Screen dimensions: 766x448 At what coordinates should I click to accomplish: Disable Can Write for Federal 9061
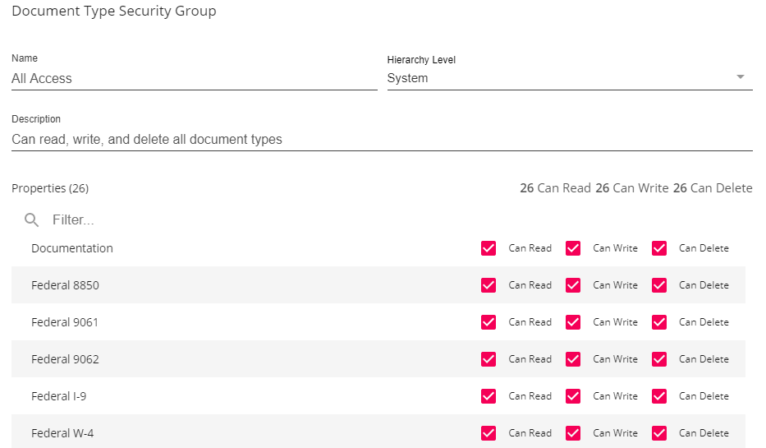573,322
